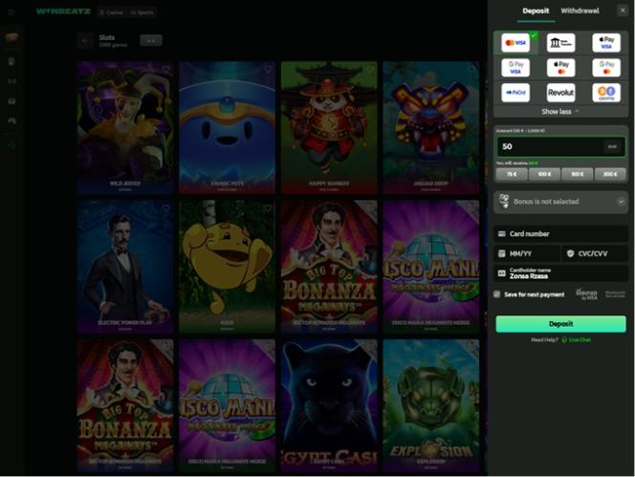Open the Live Chat help link
The height and width of the screenshot is (477, 635).
(x=580, y=339)
